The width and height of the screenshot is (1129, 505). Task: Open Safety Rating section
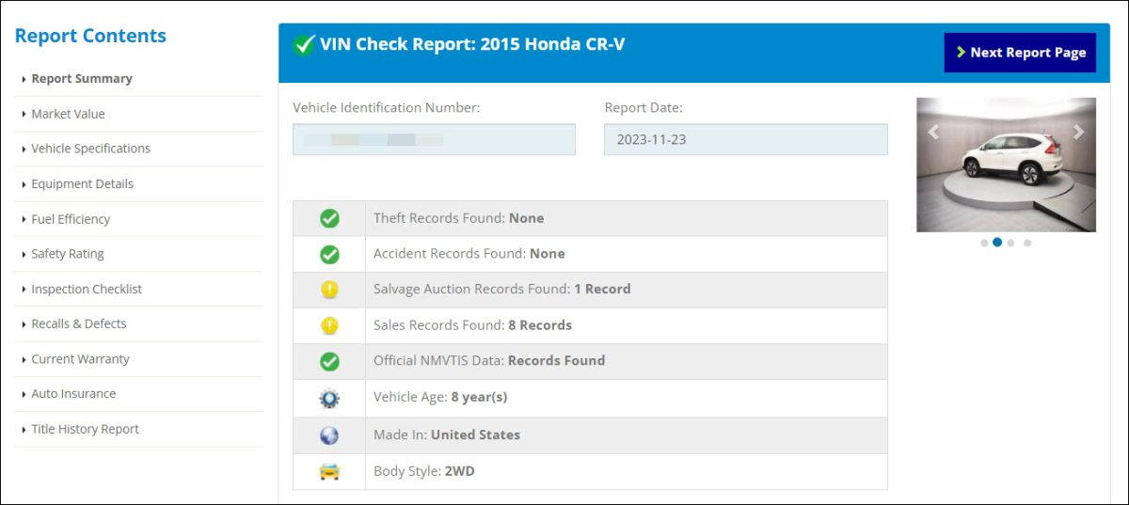(67, 254)
